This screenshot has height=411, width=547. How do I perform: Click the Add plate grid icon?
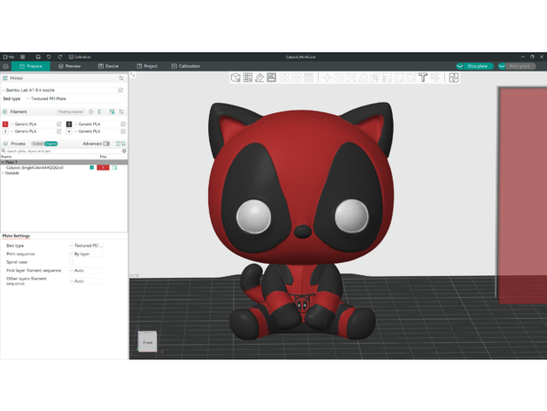(247, 77)
